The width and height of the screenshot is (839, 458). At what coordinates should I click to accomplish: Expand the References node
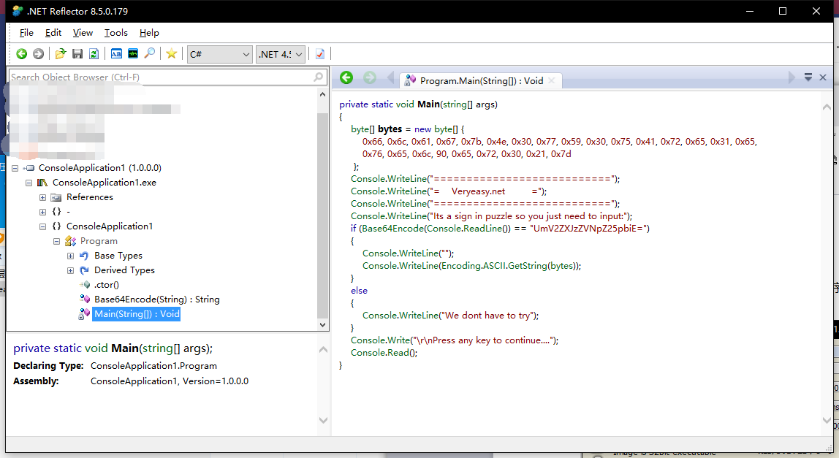[x=43, y=197]
